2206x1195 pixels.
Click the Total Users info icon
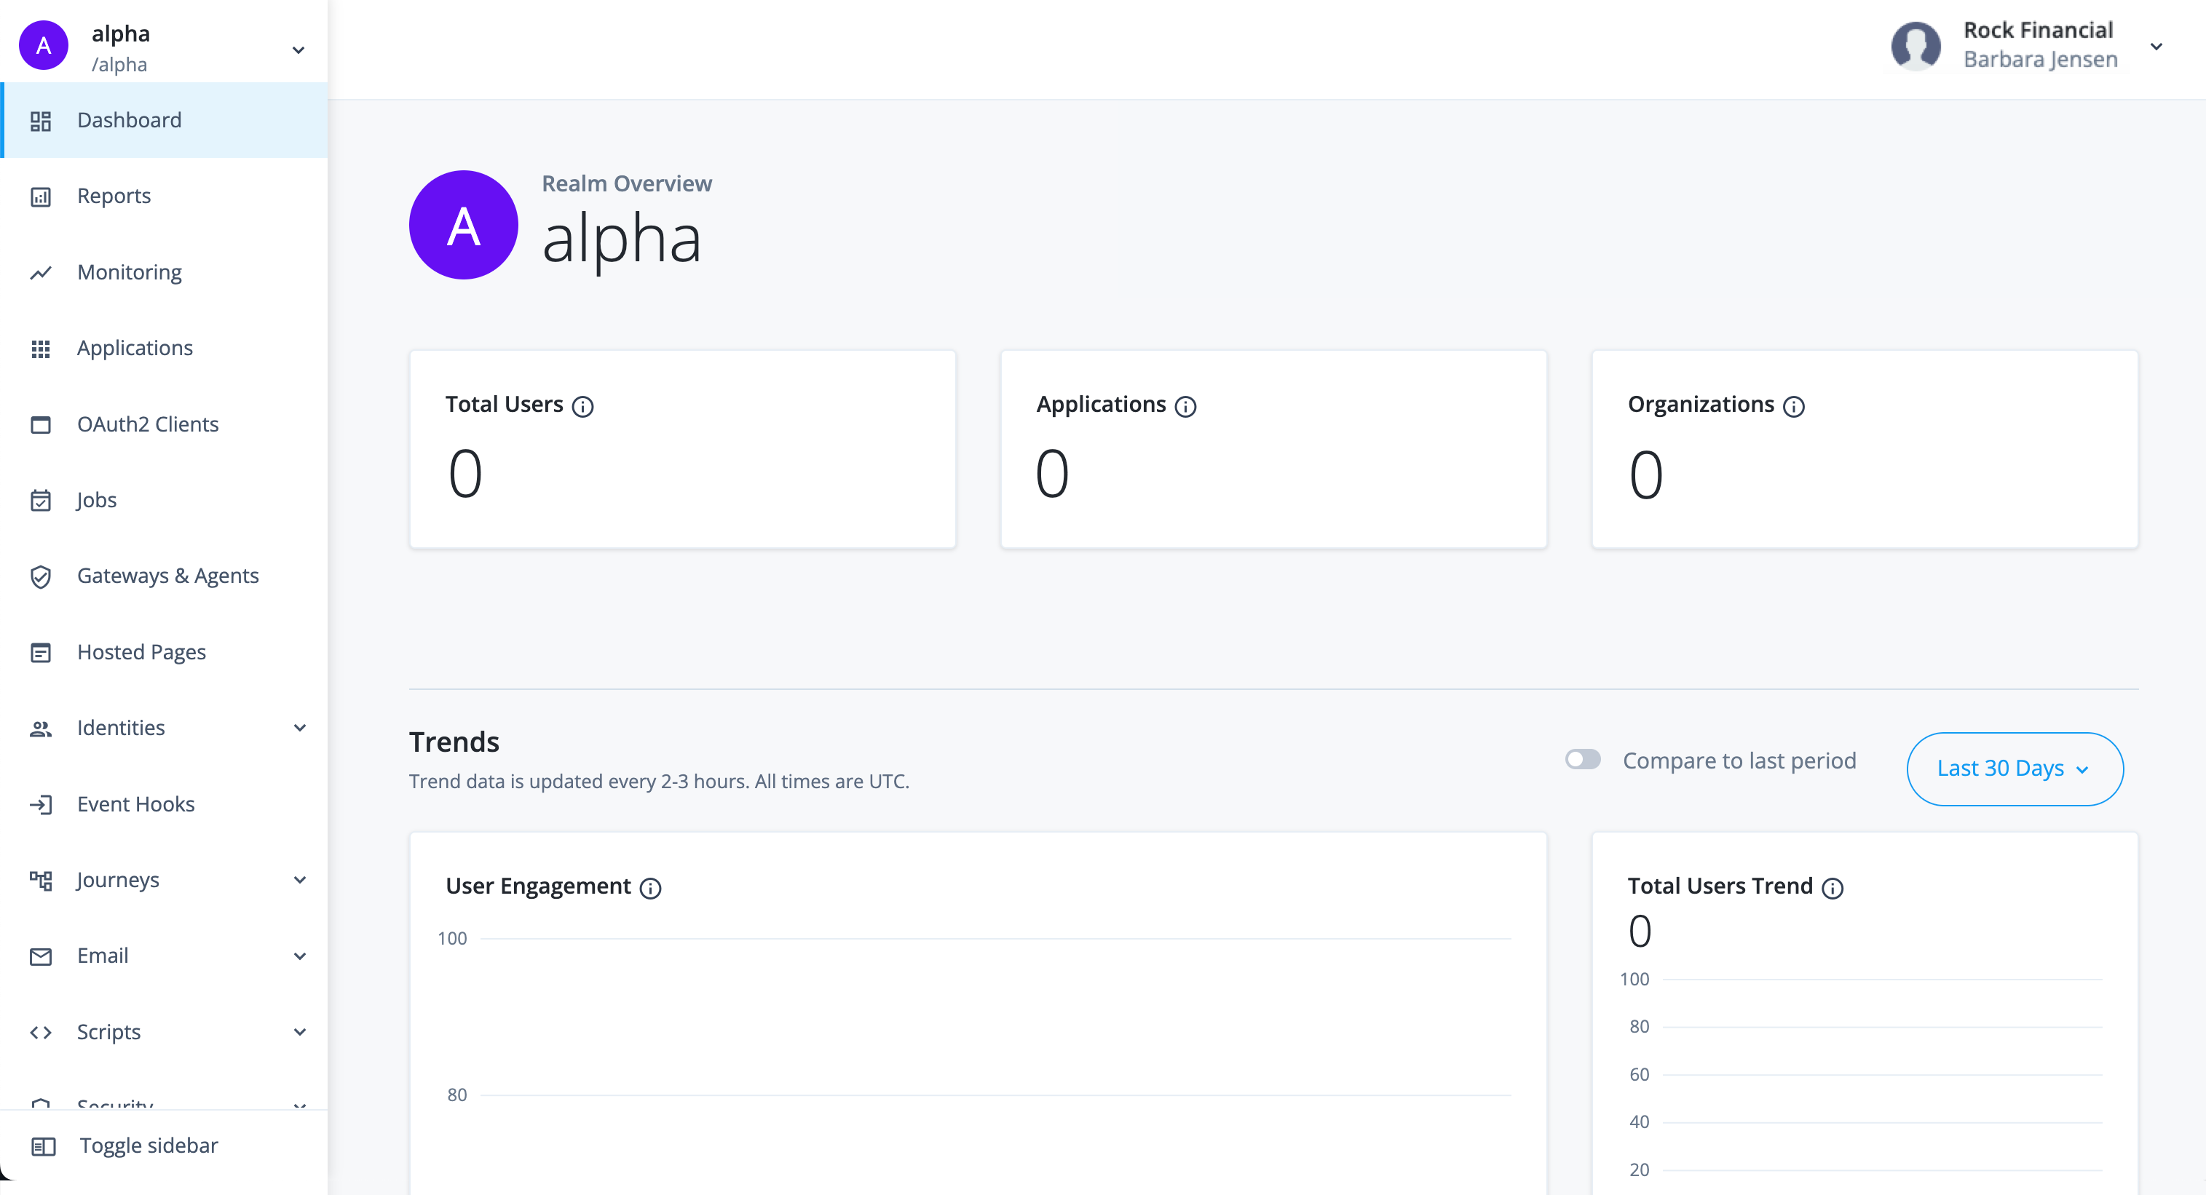pos(584,407)
